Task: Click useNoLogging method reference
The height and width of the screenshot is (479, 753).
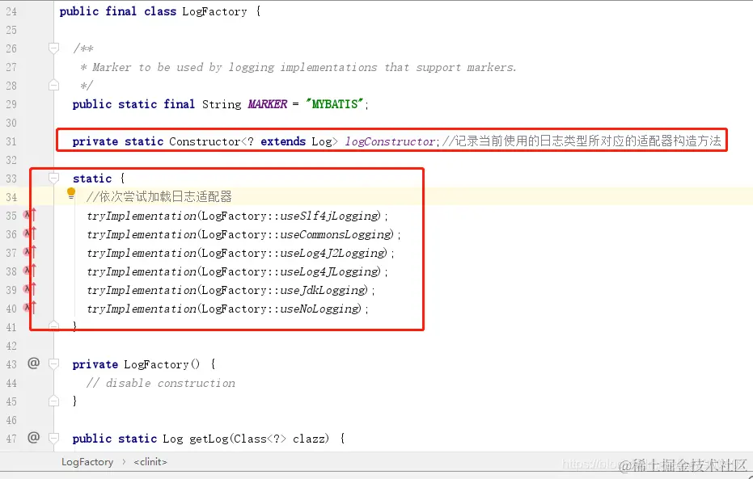Action: click(320, 309)
